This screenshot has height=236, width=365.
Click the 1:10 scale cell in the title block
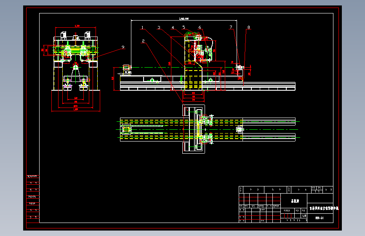tap(304, 216)
